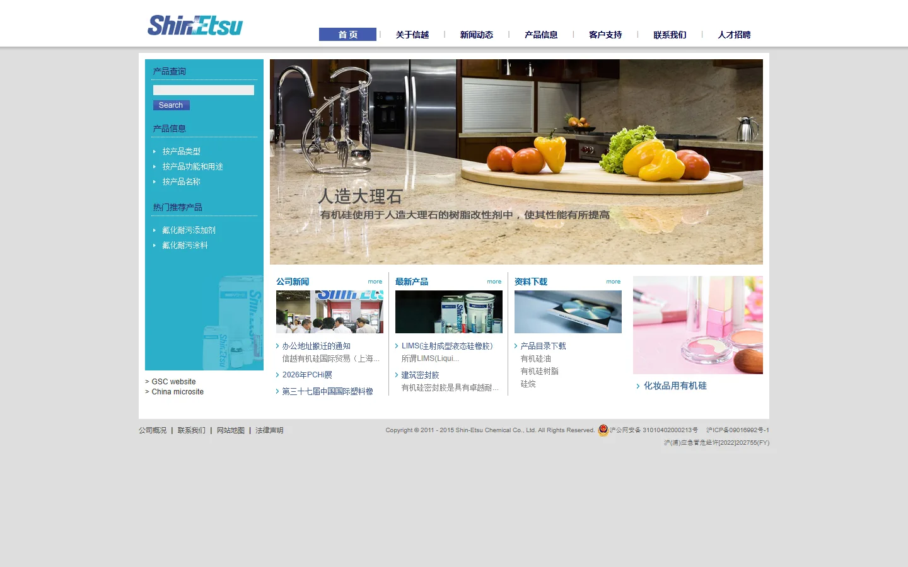This screenshot has width=908, height=567.
Task: Click the 公司新闻 section heading
Action: click(293, 282)
